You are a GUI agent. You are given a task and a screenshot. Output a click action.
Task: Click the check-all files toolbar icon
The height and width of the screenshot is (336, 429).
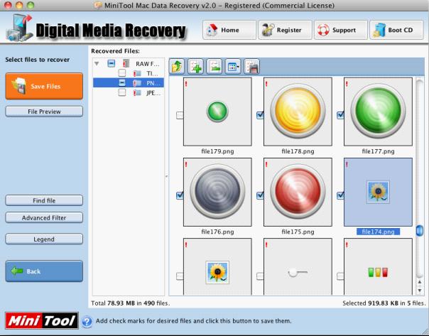[195, 67]
